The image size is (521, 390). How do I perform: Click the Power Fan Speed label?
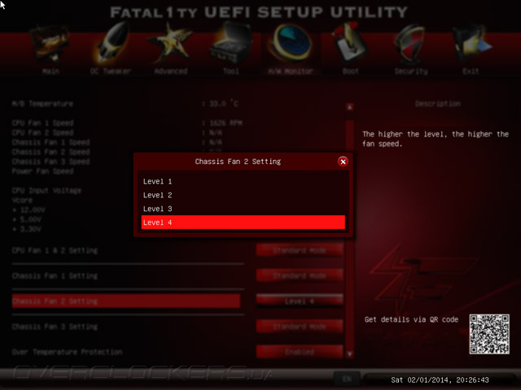pyautogui.click(x=42, y=171)
